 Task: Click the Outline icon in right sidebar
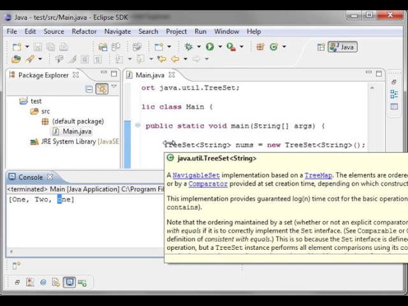click(394, 94)
